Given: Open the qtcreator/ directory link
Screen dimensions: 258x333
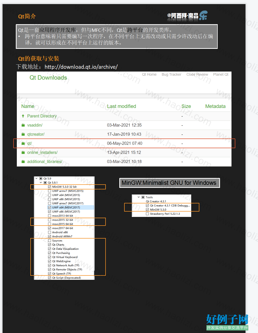Looking at the screenshot, I should pos(36,134).
